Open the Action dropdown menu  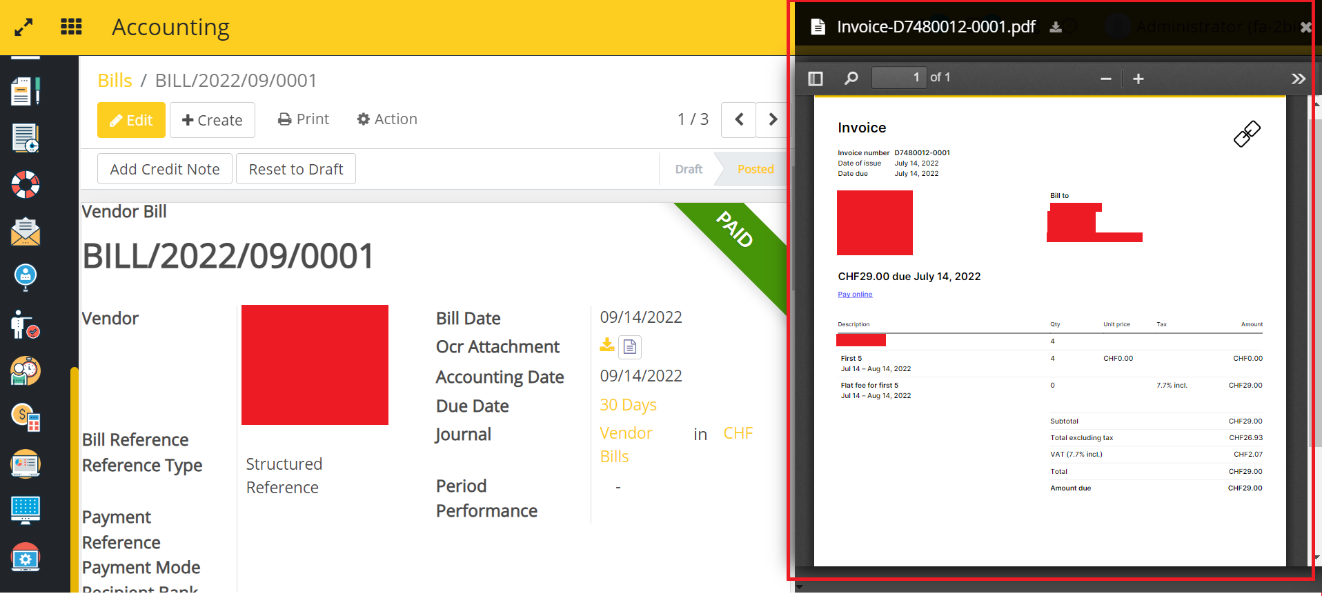coord(387,119)
